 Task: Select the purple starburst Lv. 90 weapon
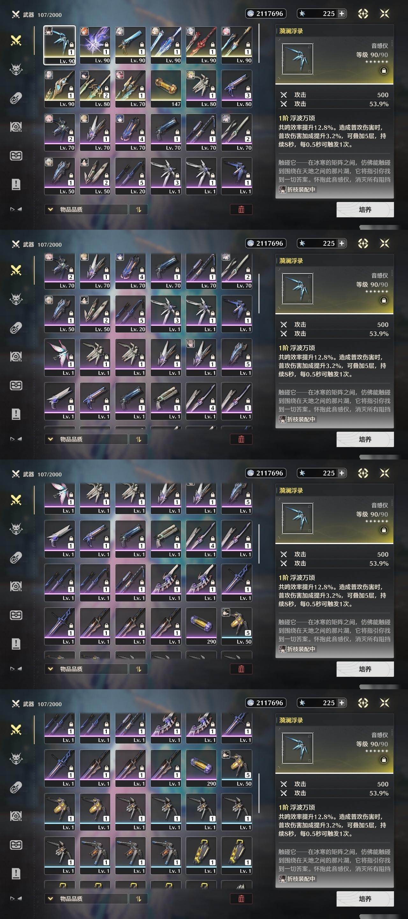click(95, 45)
